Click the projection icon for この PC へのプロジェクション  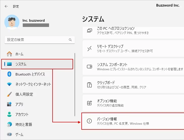(x=89, y=30)
